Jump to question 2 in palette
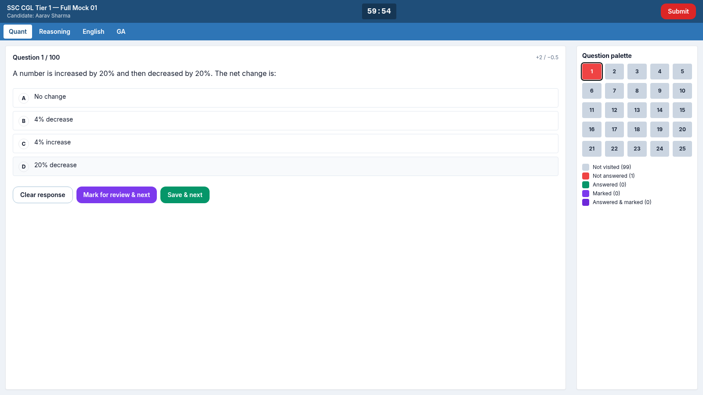This screenshot has width=703, height=395. (614, 72)
